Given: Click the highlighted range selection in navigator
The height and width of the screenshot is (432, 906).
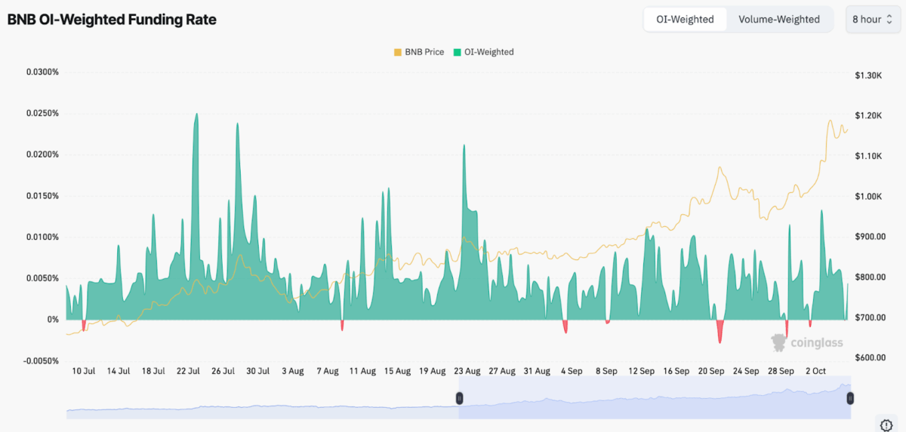Looking at the screenshot, I should 655,397.
